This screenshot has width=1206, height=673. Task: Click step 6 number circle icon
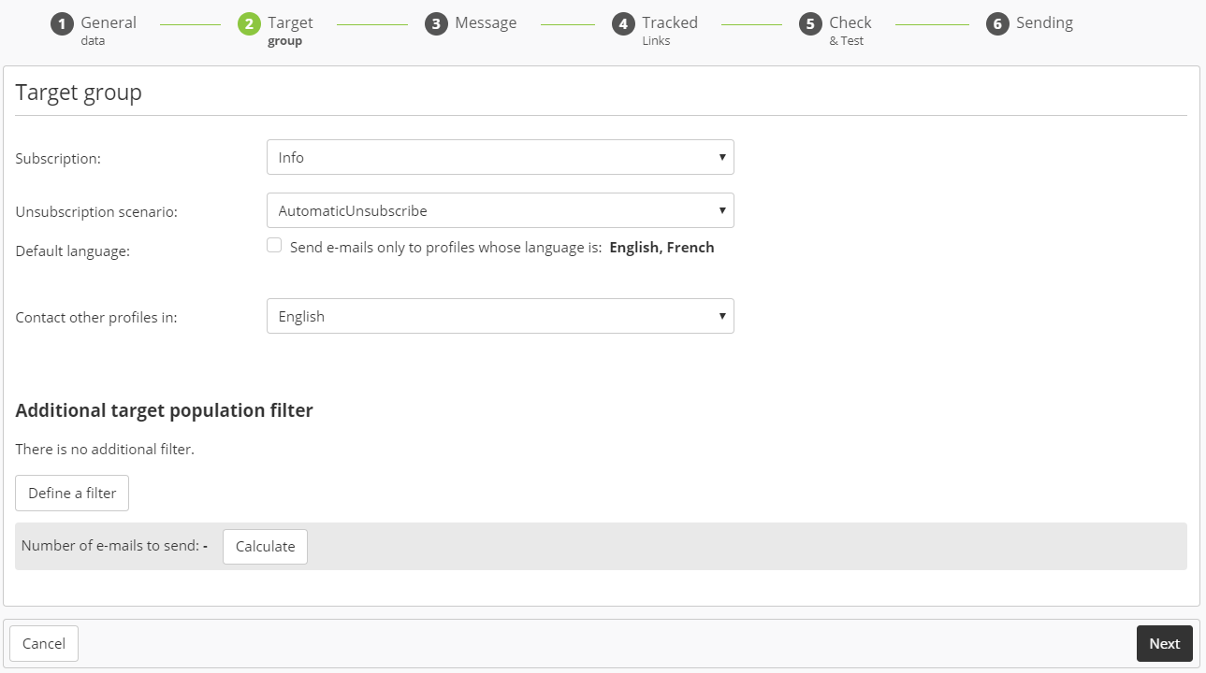click(997, 24)
